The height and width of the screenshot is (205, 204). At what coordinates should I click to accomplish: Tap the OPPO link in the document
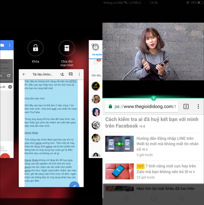click(73, 81)
